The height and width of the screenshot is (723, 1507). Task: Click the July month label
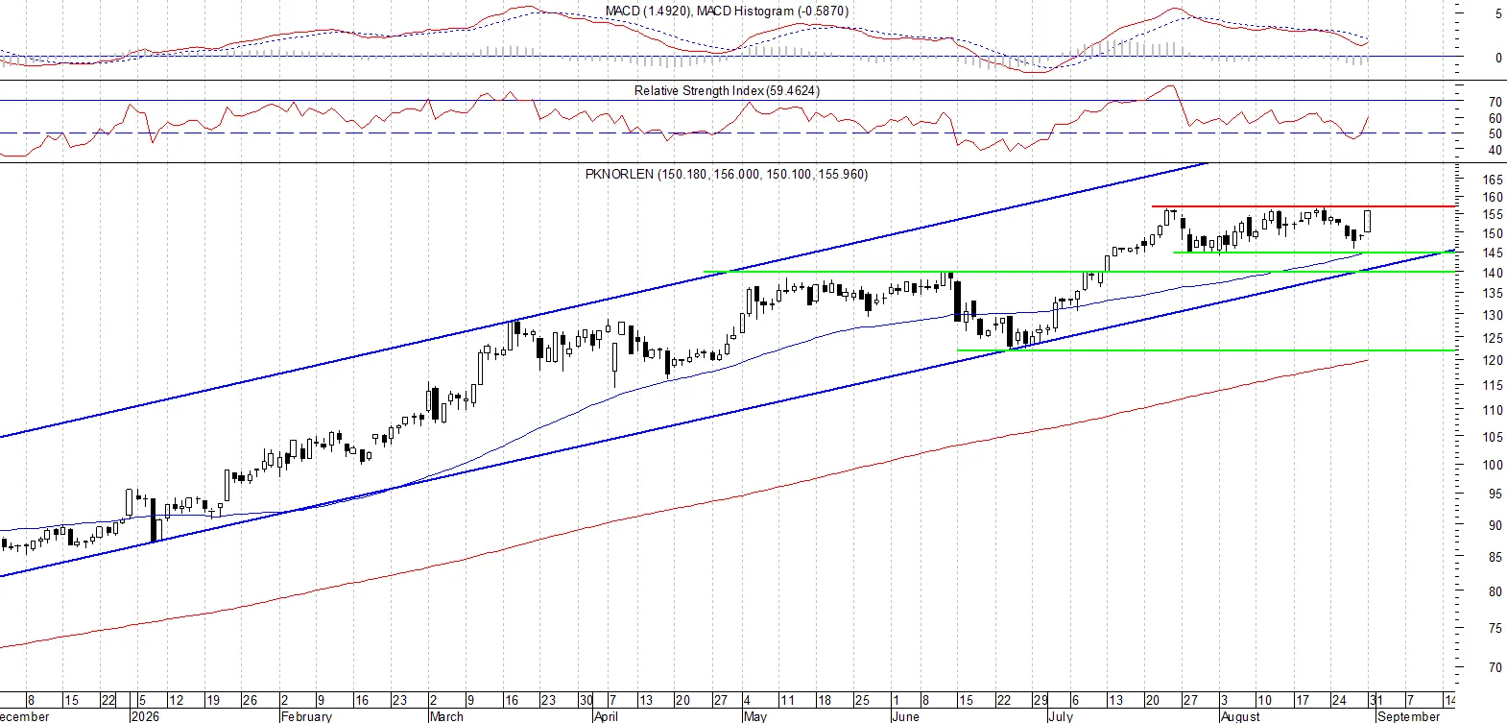coord(1061,716)
